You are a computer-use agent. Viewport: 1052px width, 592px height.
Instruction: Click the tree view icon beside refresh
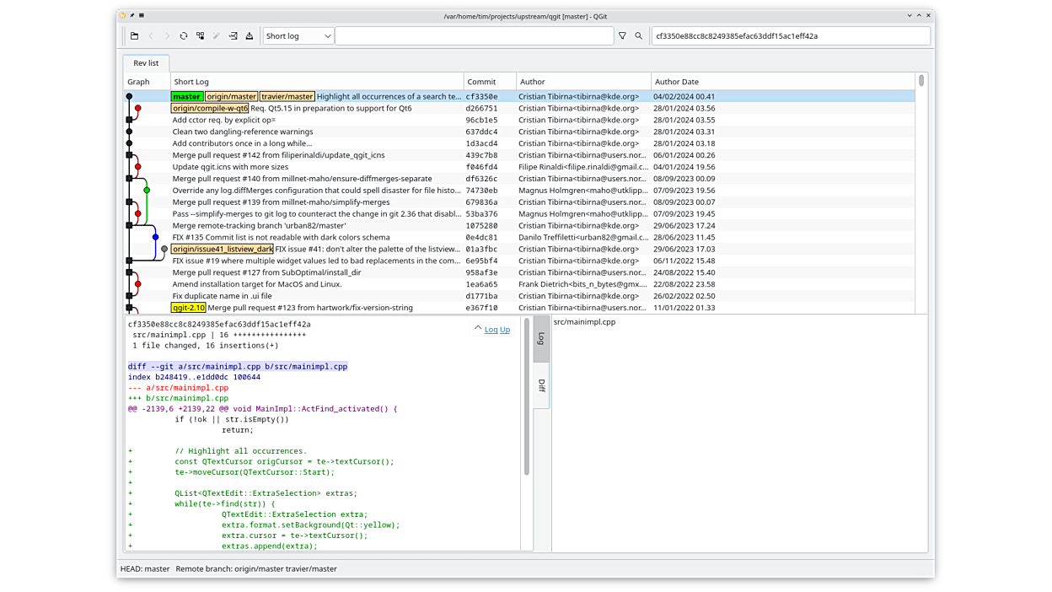pos(200,36)
